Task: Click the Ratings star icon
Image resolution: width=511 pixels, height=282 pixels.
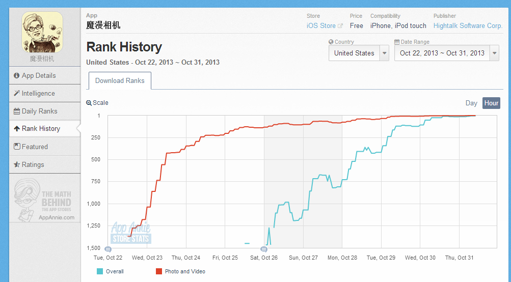Action: pyautogui.click(x=17, y=164)
